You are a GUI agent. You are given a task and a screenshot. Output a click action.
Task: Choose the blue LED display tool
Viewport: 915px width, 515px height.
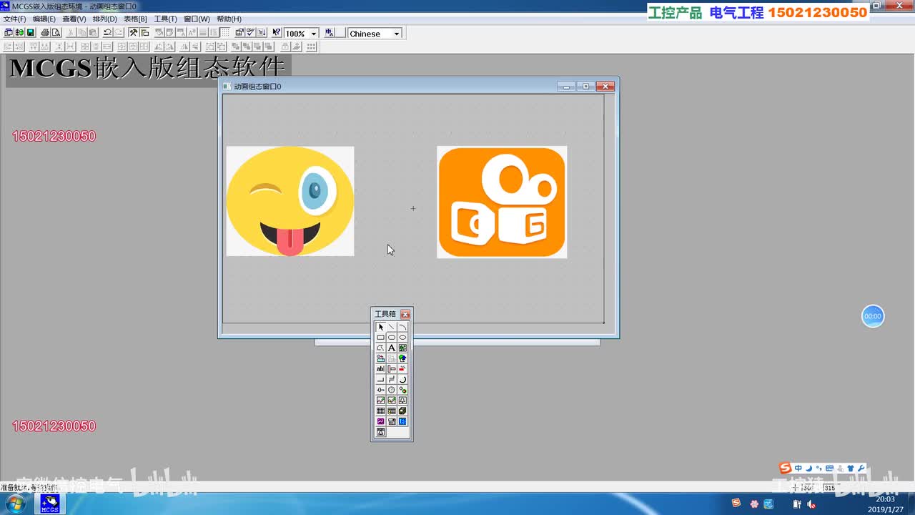tap(402, 421)
